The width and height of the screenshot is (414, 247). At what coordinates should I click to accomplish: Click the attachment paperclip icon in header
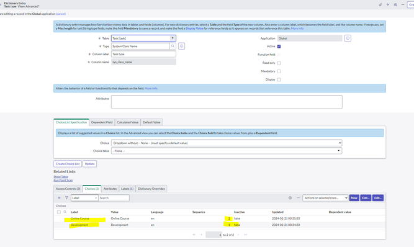pos(380,5)
